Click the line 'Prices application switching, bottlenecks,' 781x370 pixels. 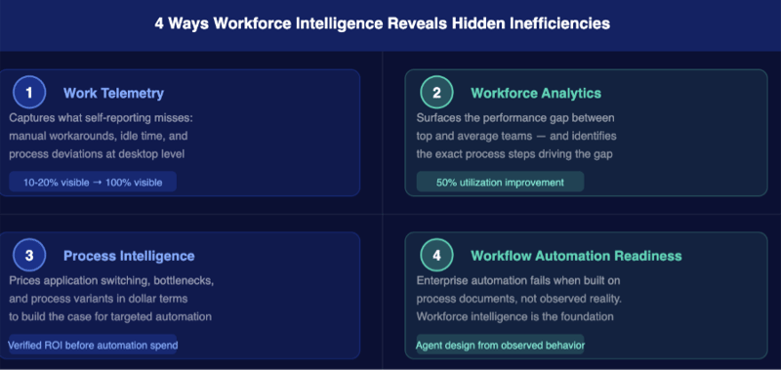click(x=111, y=281)
